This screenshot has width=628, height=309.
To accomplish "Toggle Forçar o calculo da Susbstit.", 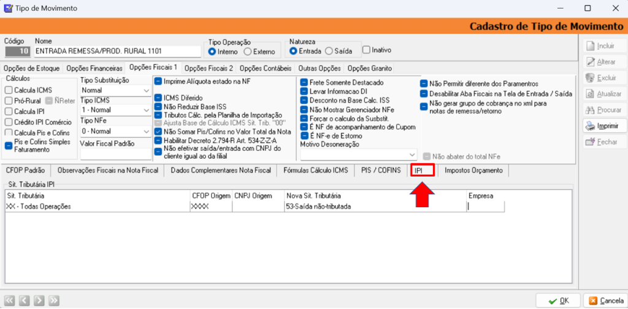I will [x=304, y=118].
